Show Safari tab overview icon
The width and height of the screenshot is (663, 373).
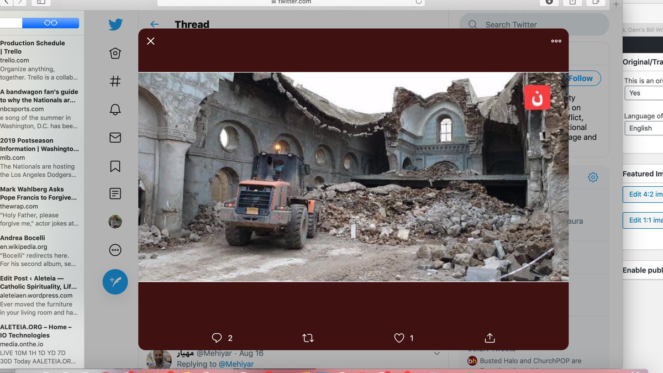point(596,2)
